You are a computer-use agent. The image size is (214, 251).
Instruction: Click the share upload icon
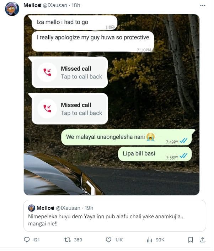tap(203, 240)
